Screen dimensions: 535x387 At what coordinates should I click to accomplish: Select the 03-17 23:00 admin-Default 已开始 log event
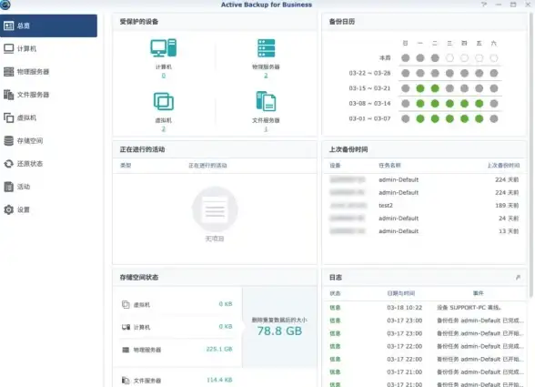(479, 333)
